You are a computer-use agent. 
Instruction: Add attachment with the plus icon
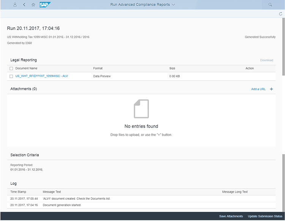(x=271, y=89)
